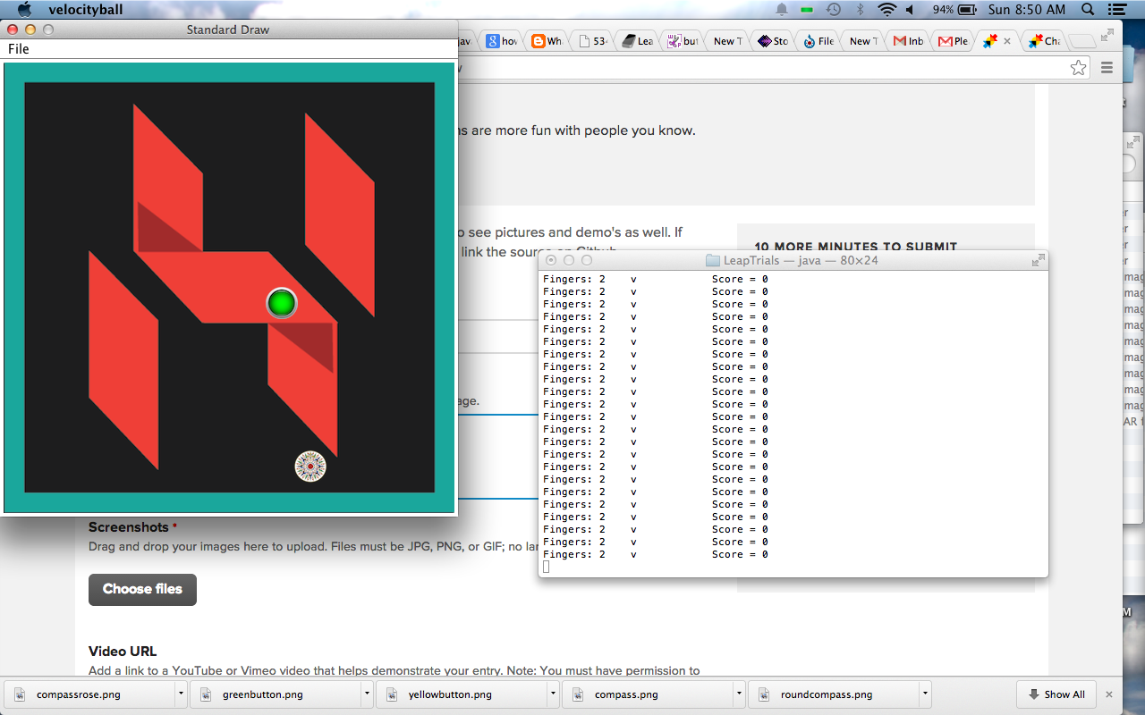The width and height of the screenshot is (1145, 715).
Task: Click the compass rose target in the game
Action: (310, 466)
